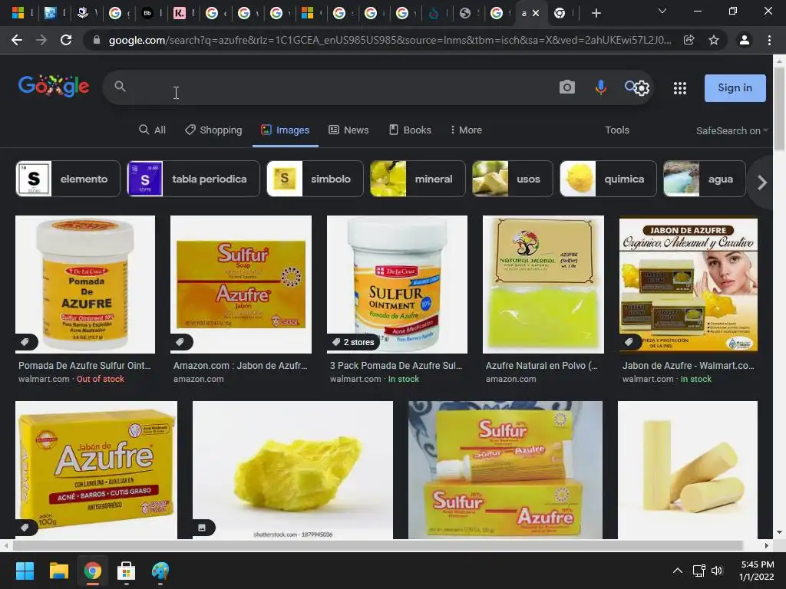Open Windows Start menu
This screenshot has height=589, width=786.
(25, 571)
